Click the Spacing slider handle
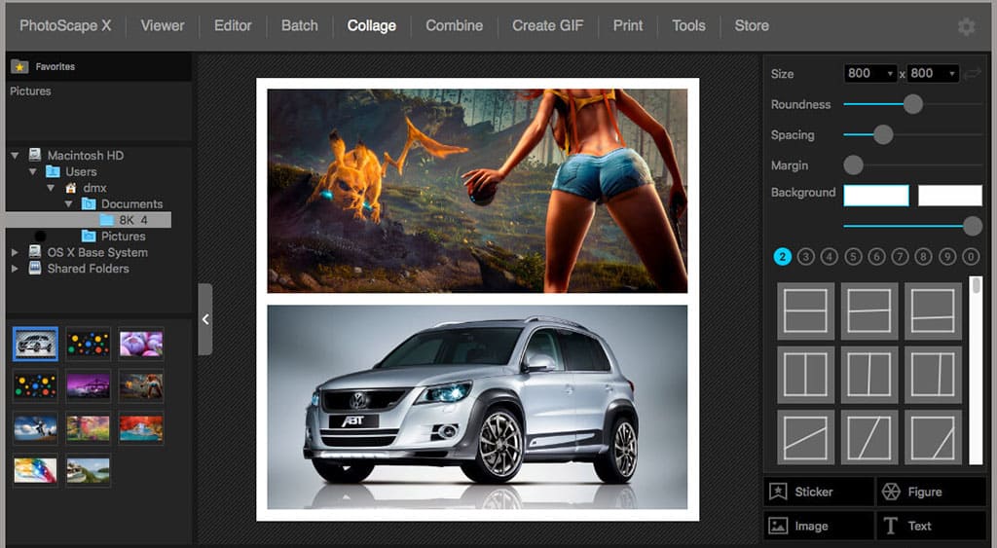This screenshot has height=548, width=997. click(x=882, y=134)
